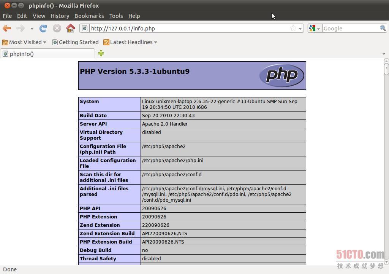Click the PHP logo image

(x=281, y=75)
